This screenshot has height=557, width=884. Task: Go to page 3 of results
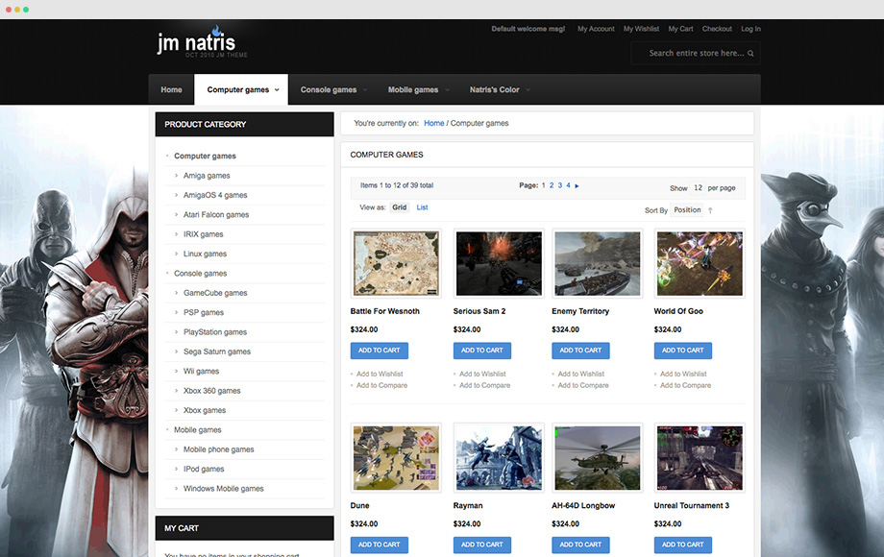(x=560, y=185)
